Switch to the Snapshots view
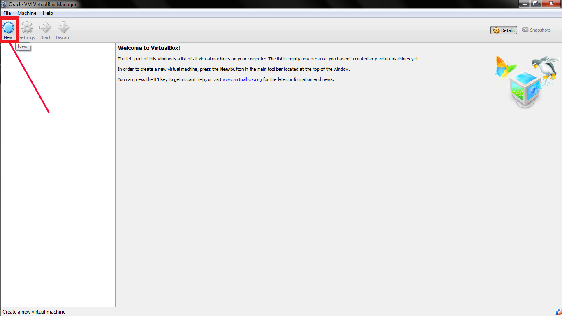This screenshot has height=316, width=562. (536, 30)
